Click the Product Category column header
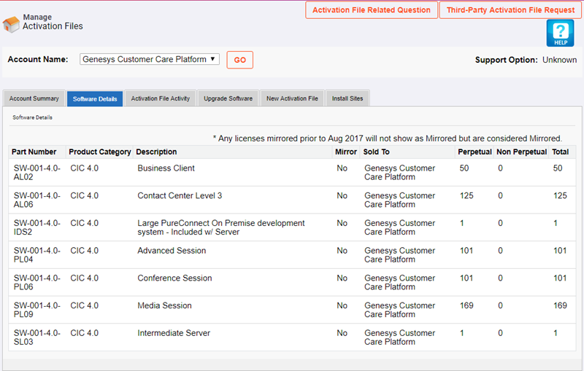 [100, 152]
